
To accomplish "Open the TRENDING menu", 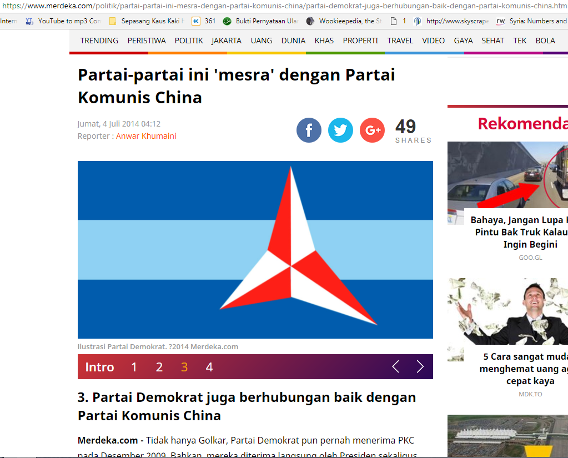I will pyautogui.click(x=99, y=41).
